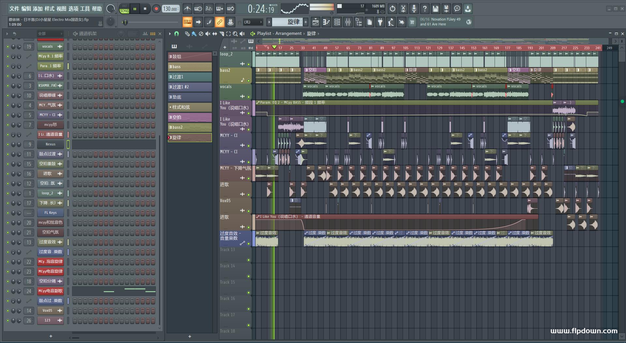Open the Playlist view icon
This screenshot has width=626, height=343.
pyautogui.click(x=316, y=22)
